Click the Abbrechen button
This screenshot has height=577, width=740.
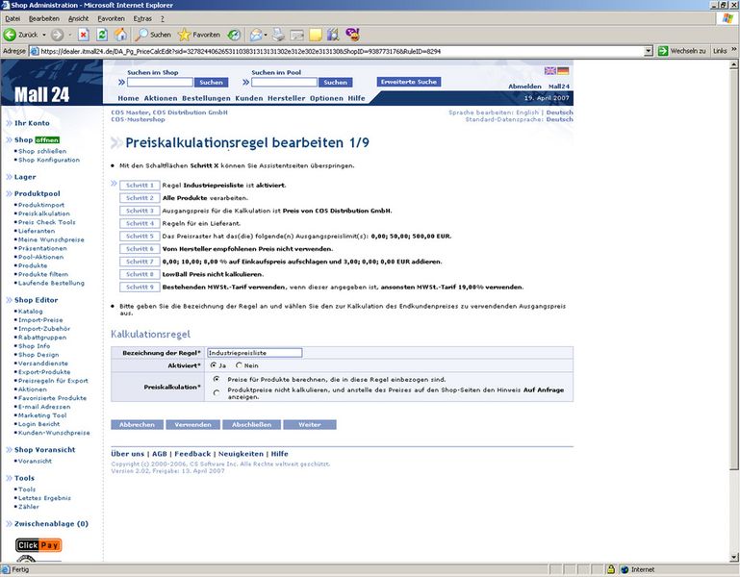point(137,425)
